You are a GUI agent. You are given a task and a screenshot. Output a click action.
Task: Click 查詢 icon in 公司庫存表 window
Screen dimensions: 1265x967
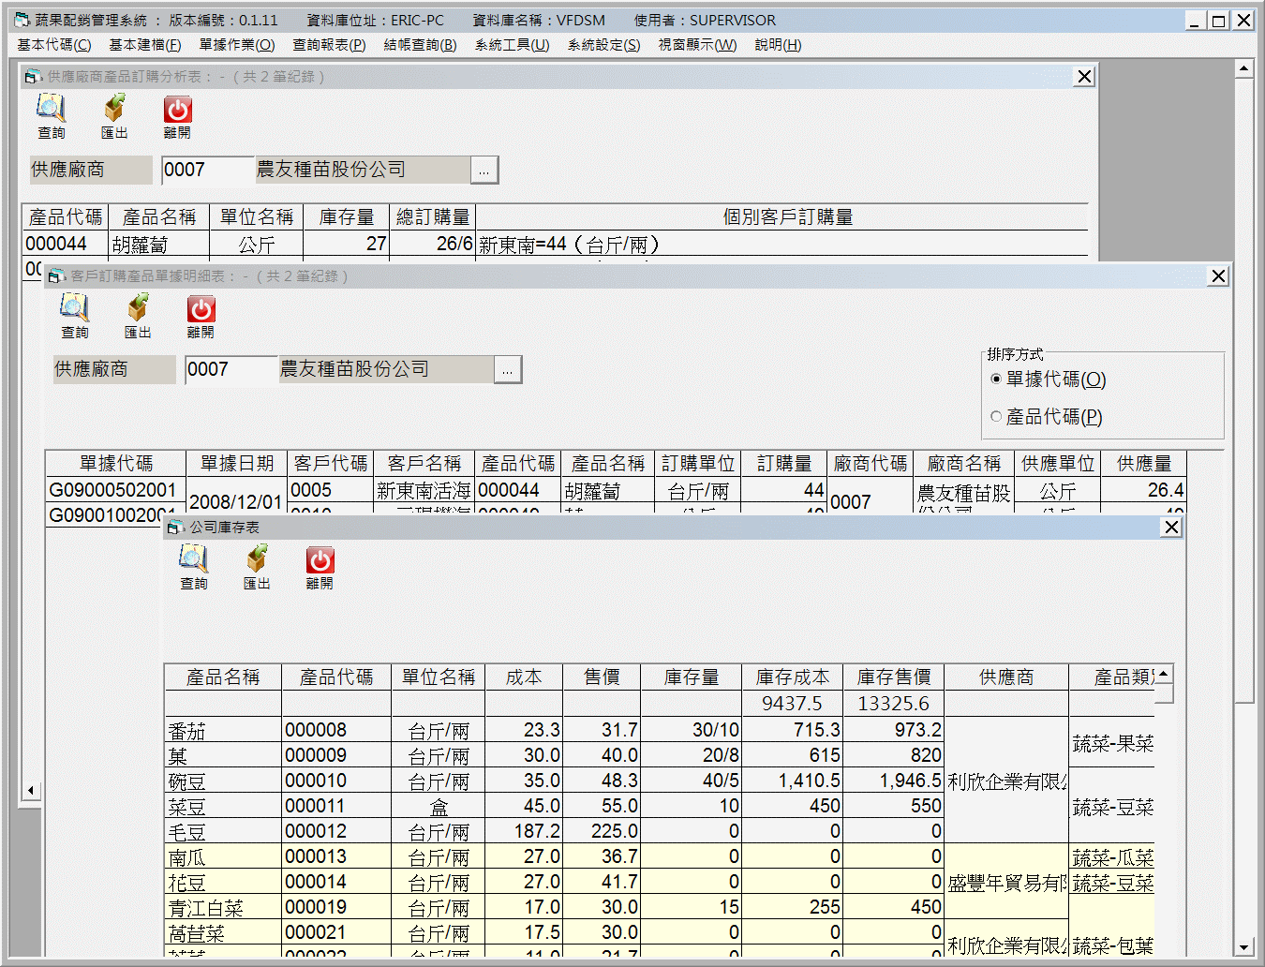(194, 567)
